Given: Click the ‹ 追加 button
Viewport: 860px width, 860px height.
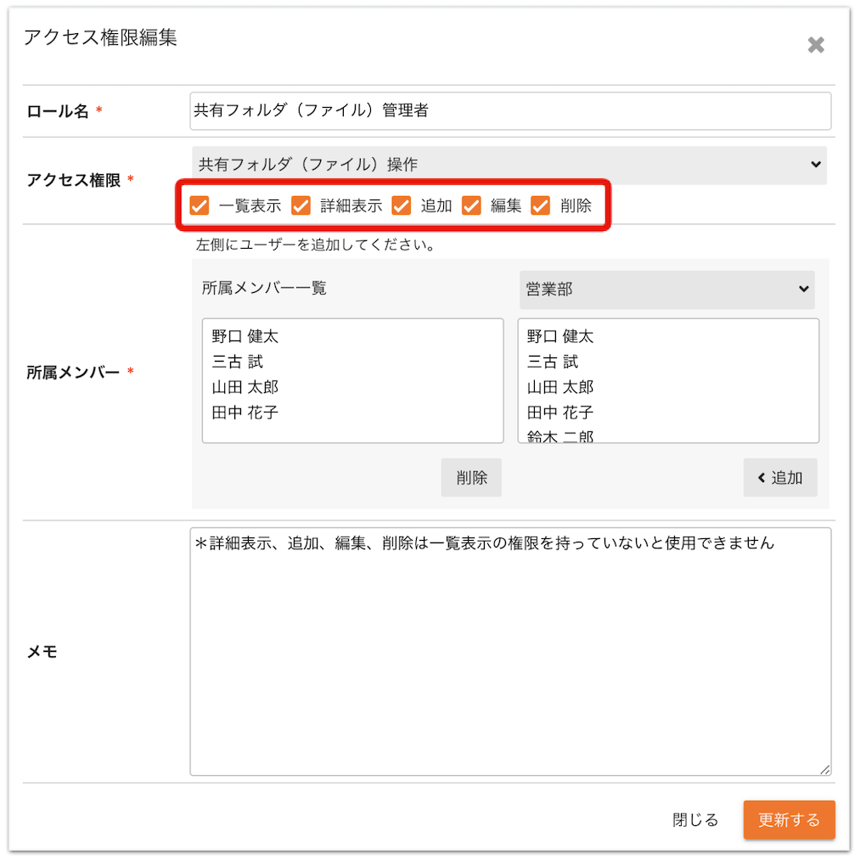Looking at the screenshot, I should coord(780,478).
